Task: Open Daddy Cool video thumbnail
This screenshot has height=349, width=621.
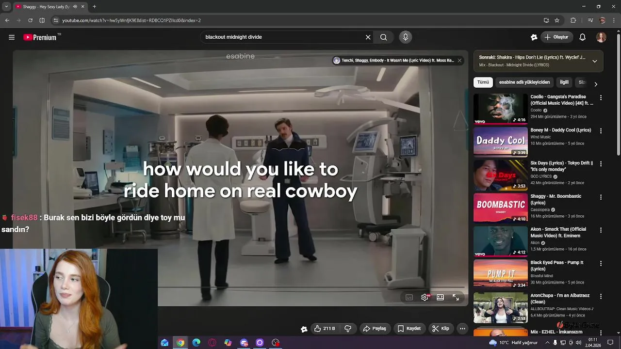Action: pos(500,142)
